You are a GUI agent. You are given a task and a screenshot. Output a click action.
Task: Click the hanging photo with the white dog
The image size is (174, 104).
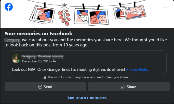(x=81, y=15)
